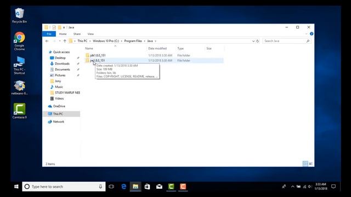Open the Recycle Bin desktop icon
Screen dimensions: 351x197
(19, 15)
